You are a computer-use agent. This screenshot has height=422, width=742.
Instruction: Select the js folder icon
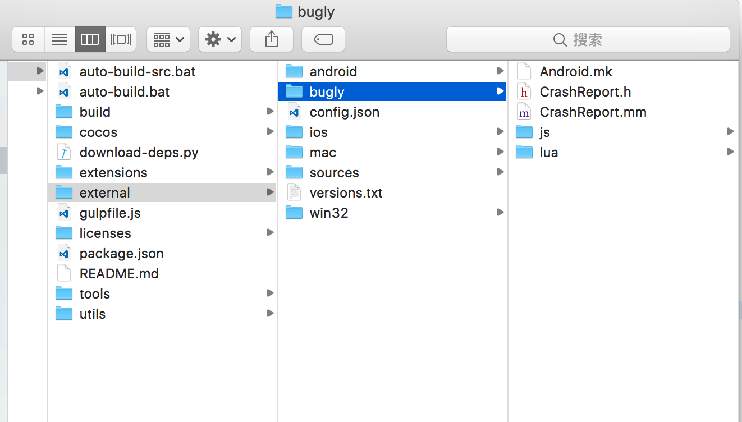(524, 132)
